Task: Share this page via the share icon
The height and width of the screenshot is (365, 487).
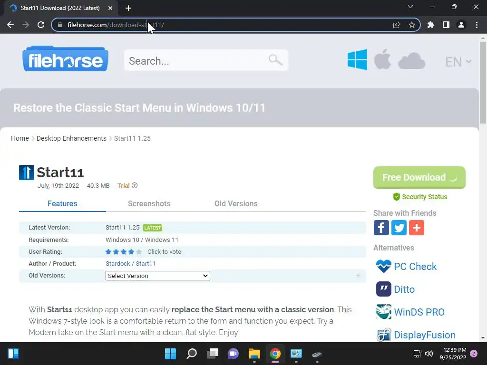Action: point(397,25)
